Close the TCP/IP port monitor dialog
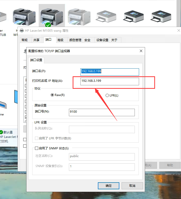This screenshot has height=199, width=181. [x=141, y=51]
